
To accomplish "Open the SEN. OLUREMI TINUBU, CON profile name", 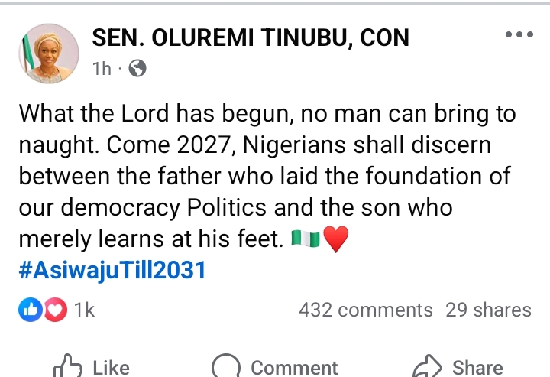I will [250, 37].
